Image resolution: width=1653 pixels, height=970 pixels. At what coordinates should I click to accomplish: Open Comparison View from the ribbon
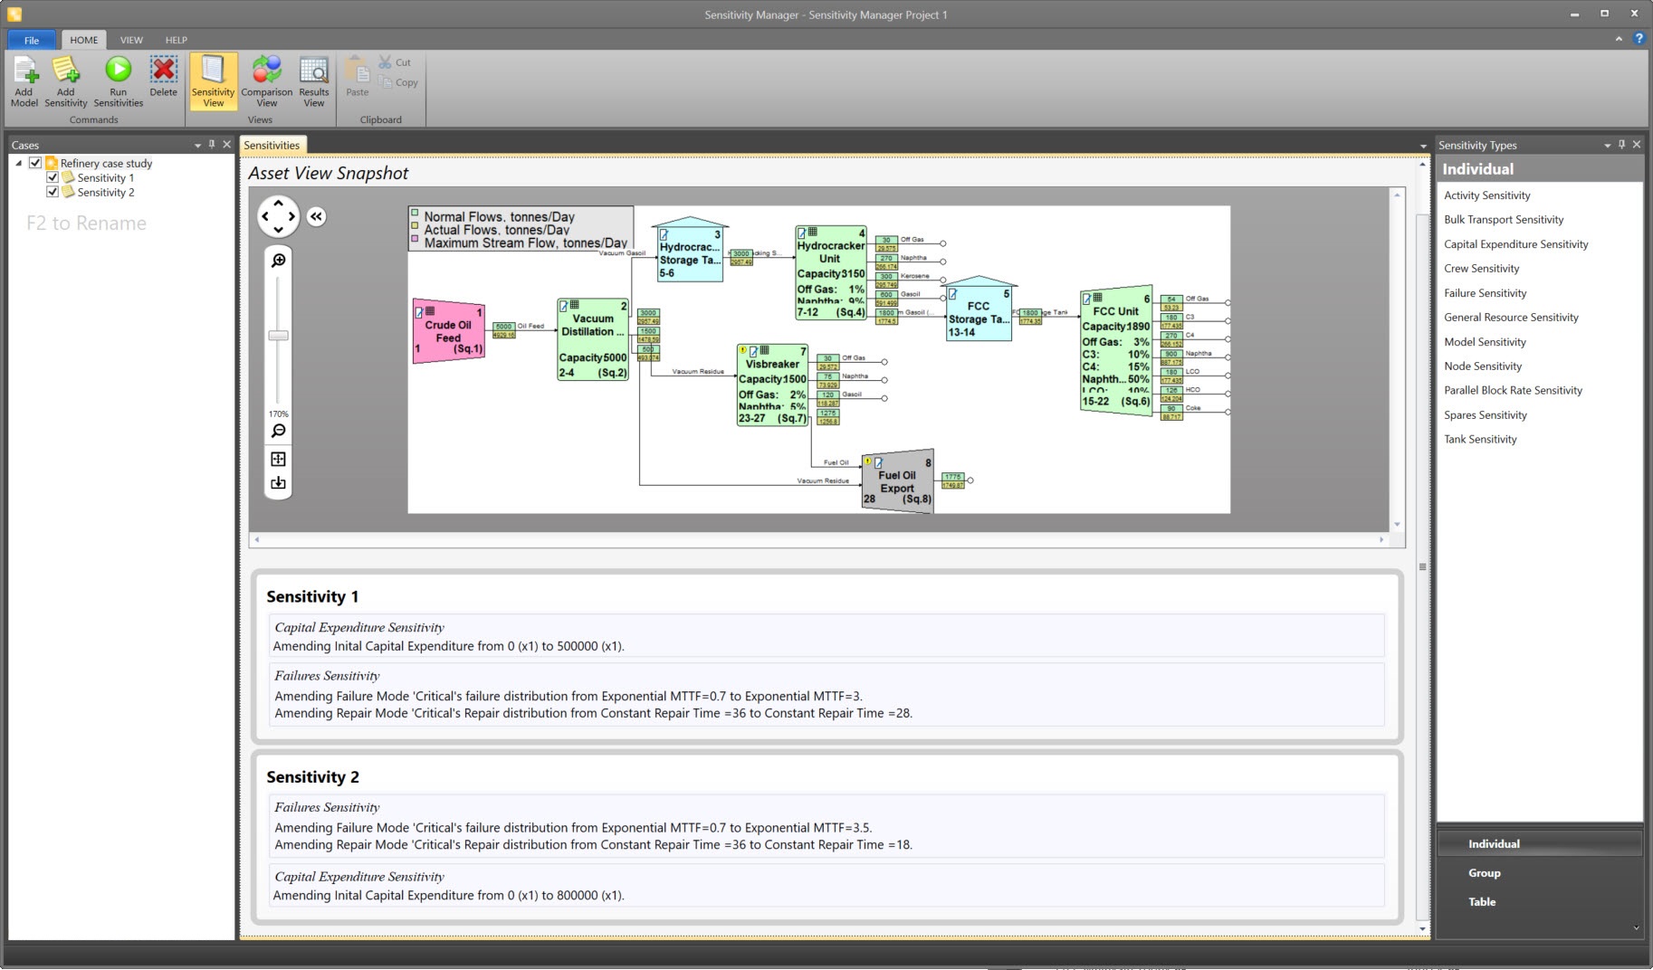click(266, 71)
